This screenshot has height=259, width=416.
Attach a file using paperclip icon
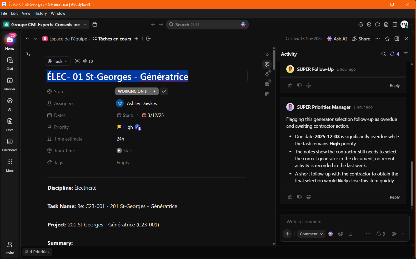[x=350, y=234]
